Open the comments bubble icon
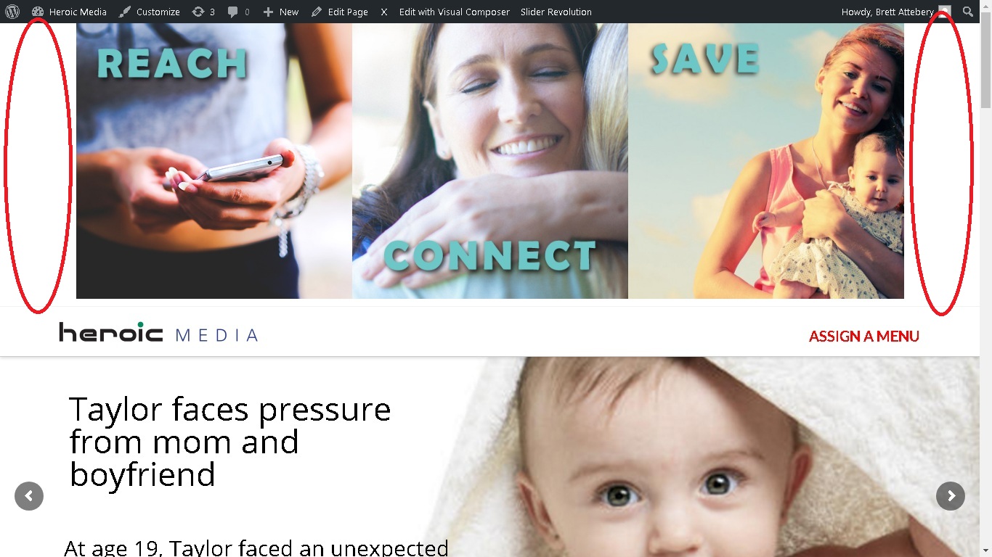 (239, 12)
